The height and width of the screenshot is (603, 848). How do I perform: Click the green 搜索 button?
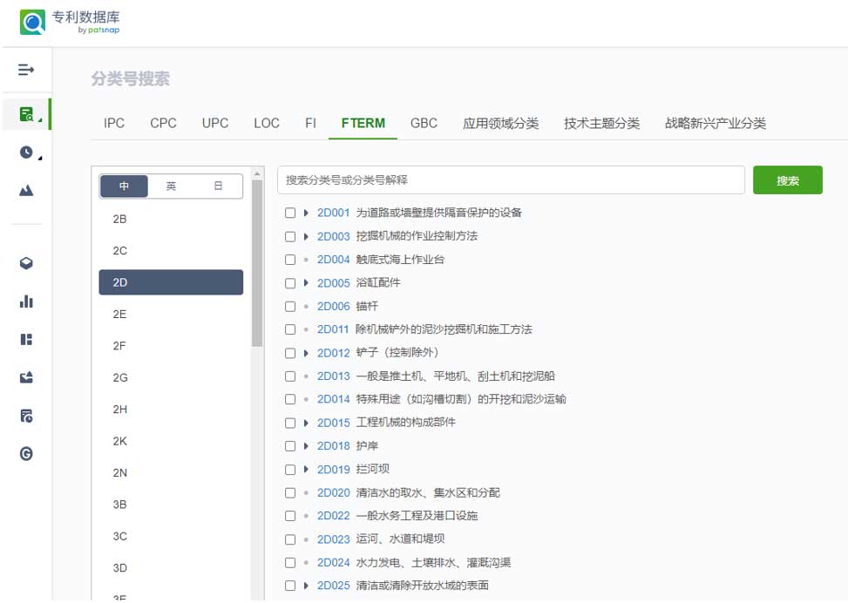787,180
